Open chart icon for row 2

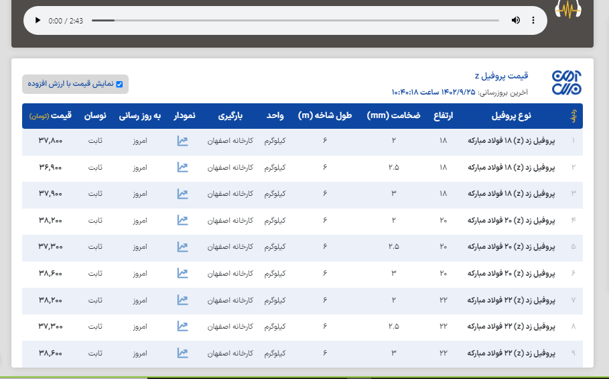182,168
